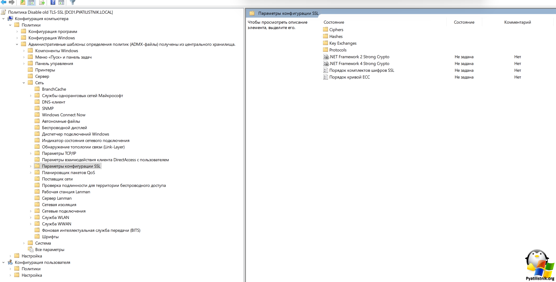The image size is (556, 282).
Task: Open the Protocols folder in right pane
Action: click(338, 50)
